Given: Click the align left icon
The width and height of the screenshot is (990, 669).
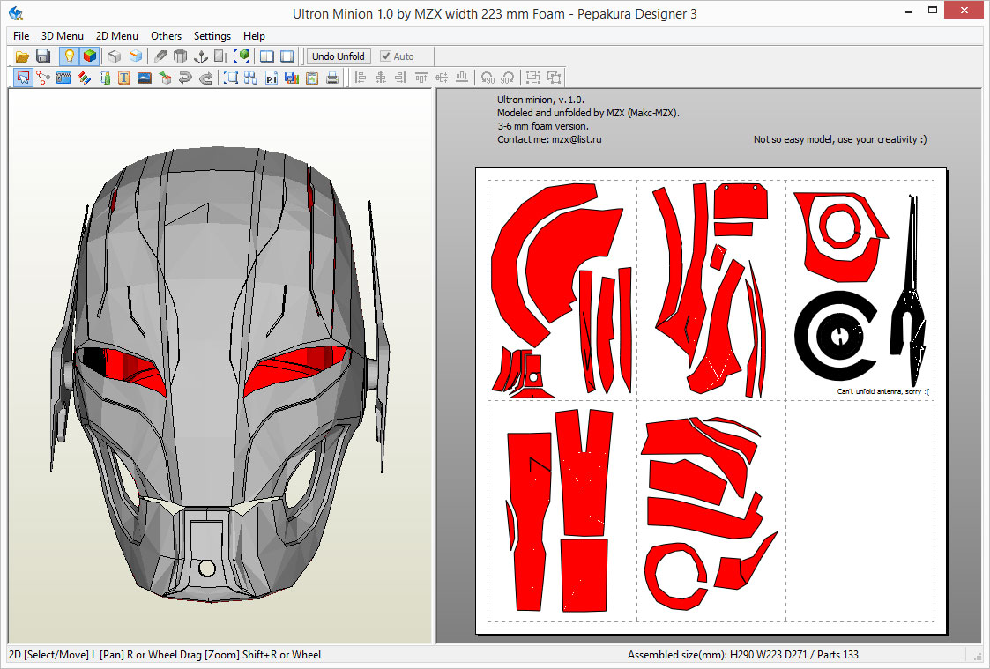Looking at the screenshot, I should pos(361,78).
